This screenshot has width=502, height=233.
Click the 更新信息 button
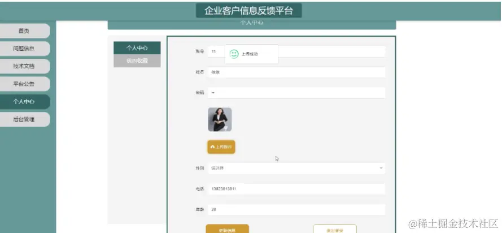point(228,229)
